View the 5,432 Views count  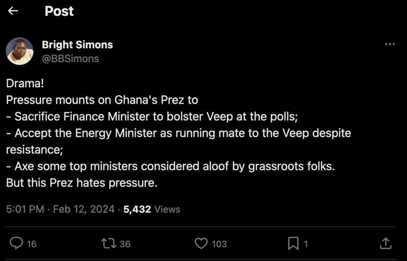(152, 209)
